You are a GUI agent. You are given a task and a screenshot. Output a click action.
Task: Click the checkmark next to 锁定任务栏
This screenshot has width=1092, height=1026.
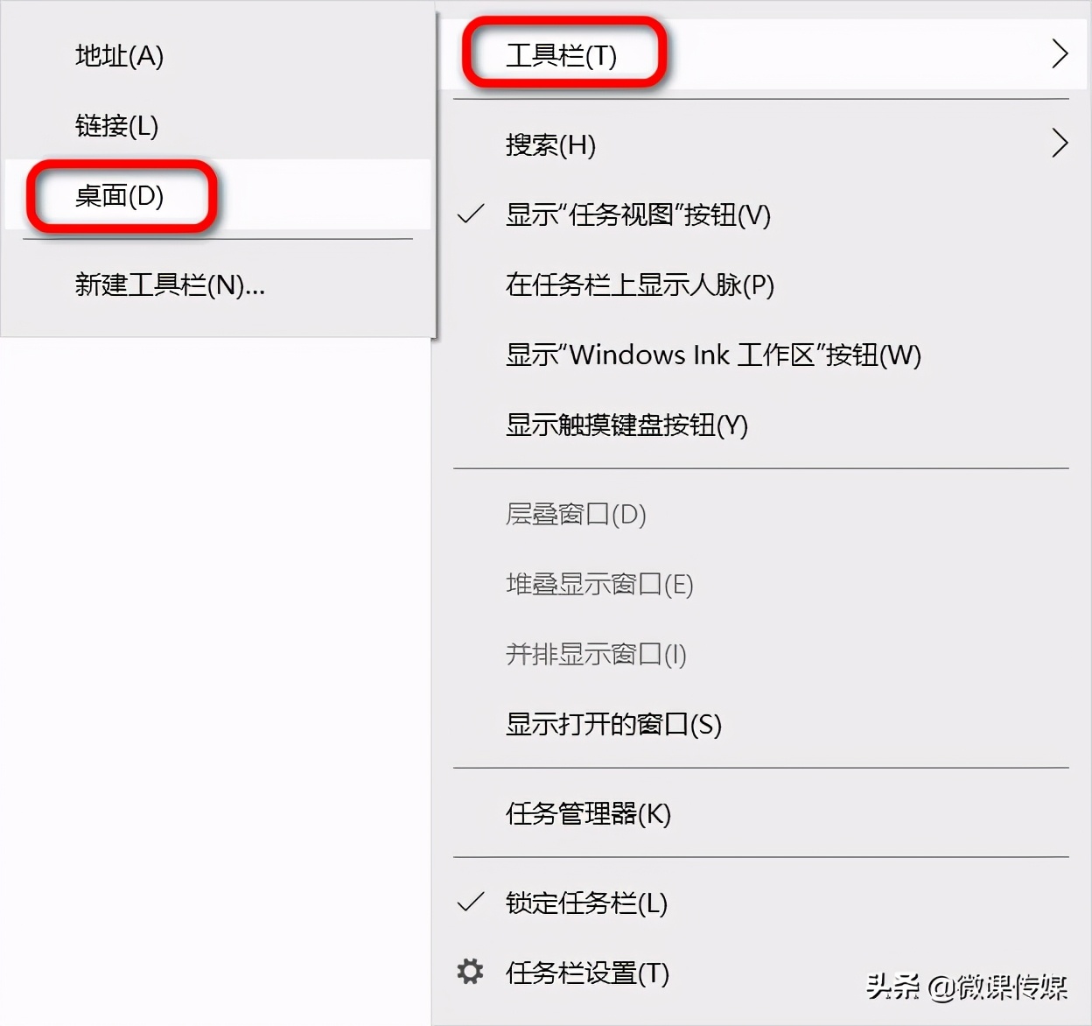(470, 903)
